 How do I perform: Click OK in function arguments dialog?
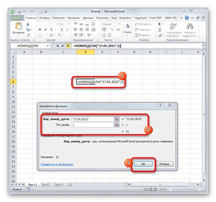pos(143,164)
